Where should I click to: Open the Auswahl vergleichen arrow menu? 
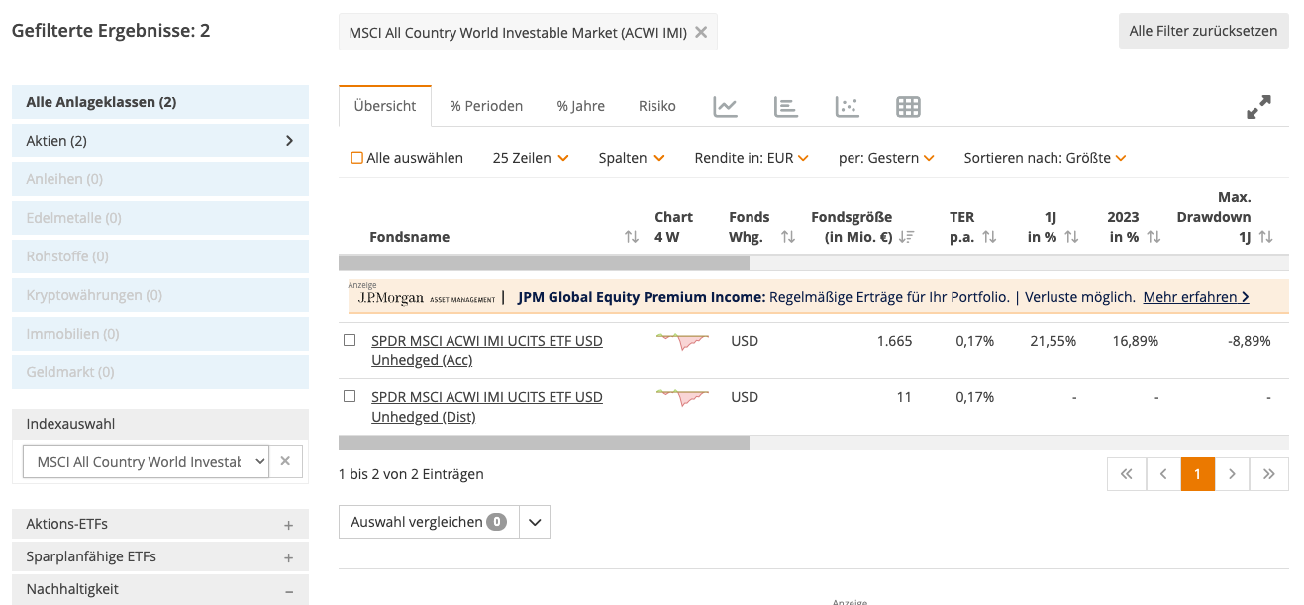coord(535,522)
